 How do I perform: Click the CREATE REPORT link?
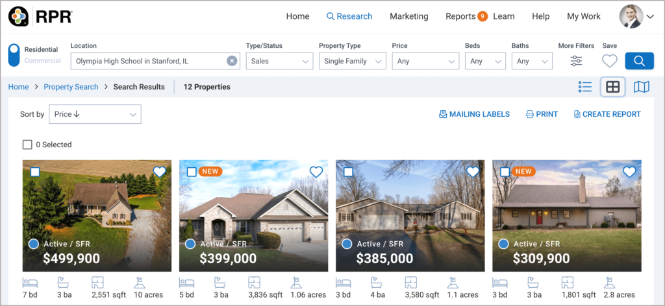(607, 114)
